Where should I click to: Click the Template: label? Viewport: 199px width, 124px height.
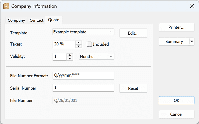[19, 33]
